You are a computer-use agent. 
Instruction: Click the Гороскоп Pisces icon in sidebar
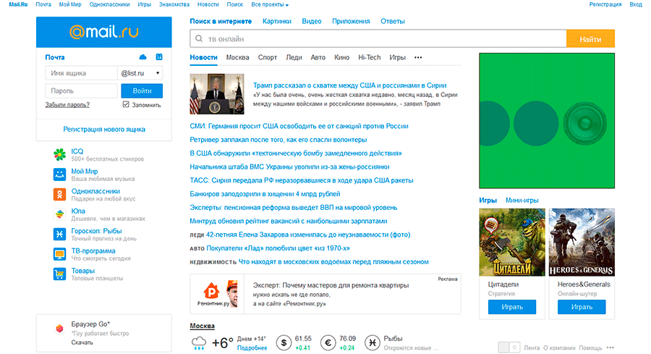point(59,234)
